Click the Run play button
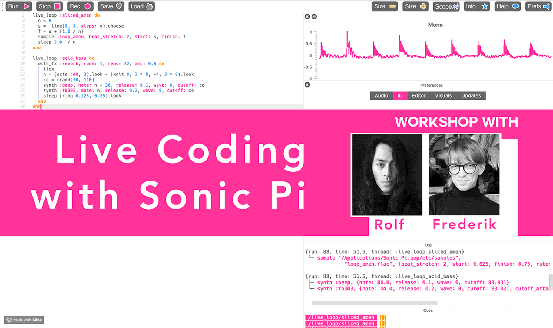 pyautogui.click(x=19, y=6)
